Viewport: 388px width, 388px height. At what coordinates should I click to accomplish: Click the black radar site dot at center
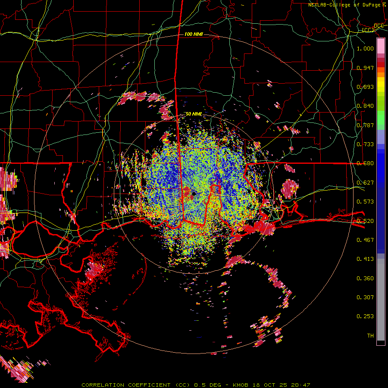(194, 194)
